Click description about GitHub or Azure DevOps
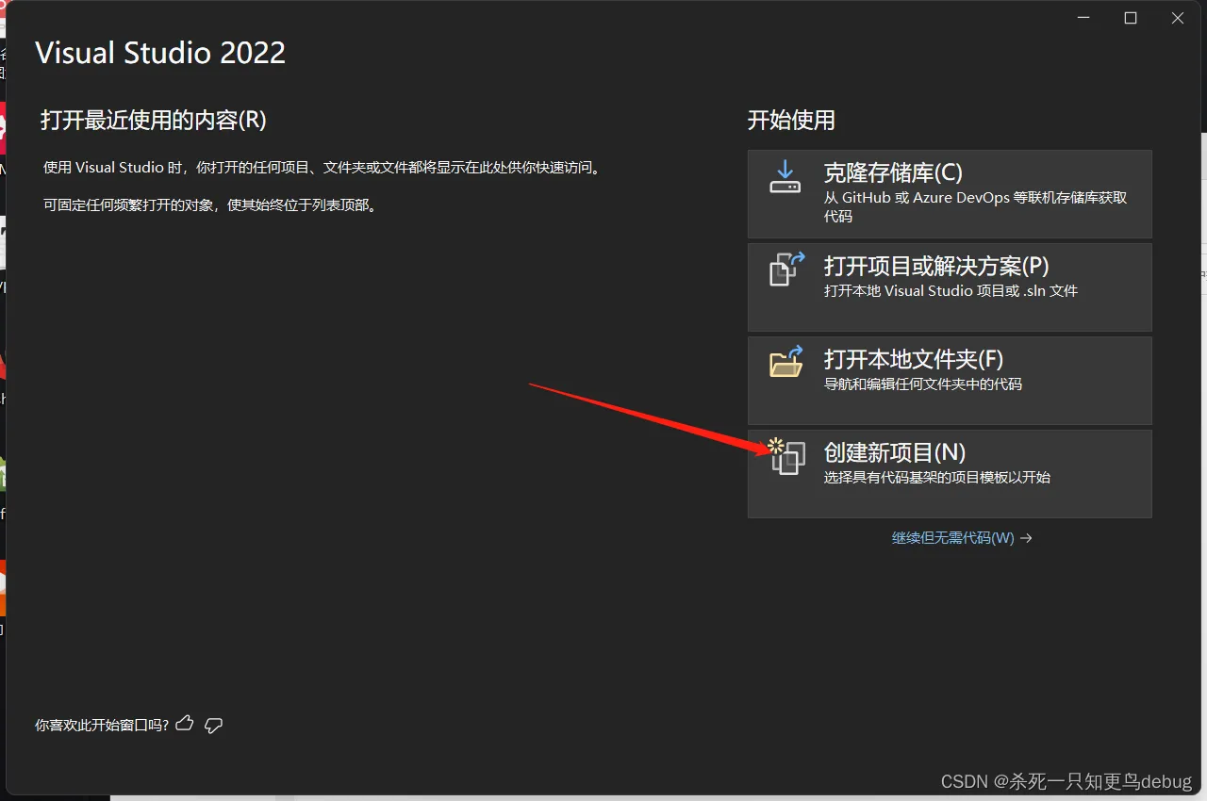 coord(976,206)
